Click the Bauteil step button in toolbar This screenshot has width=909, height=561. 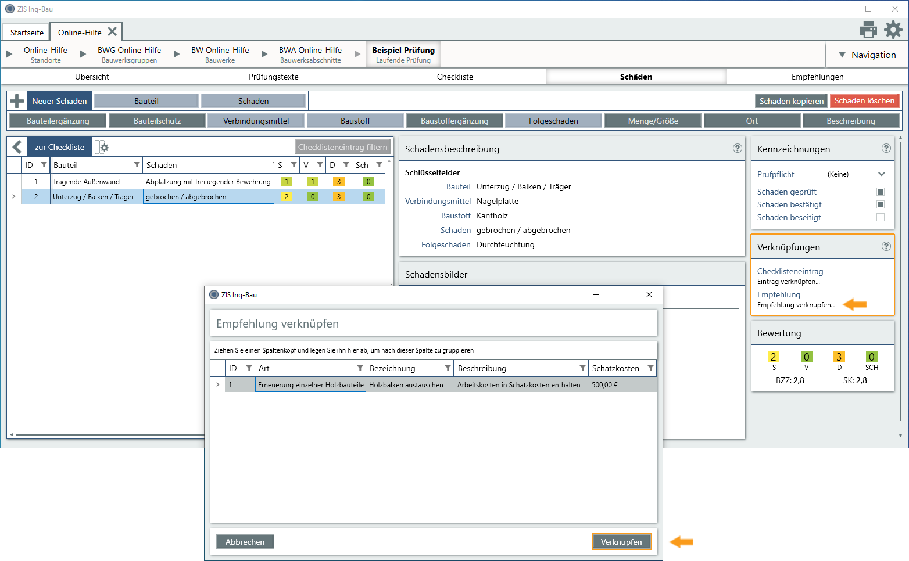click(146, 101)
